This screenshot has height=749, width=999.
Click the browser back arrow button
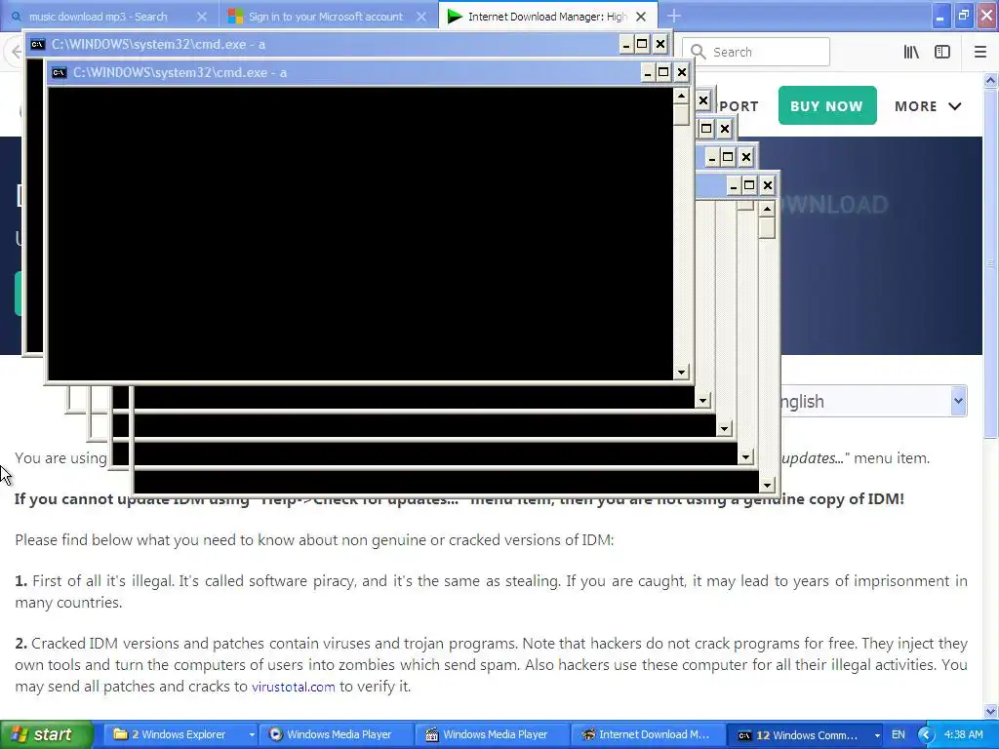click(x=16, y=52)
